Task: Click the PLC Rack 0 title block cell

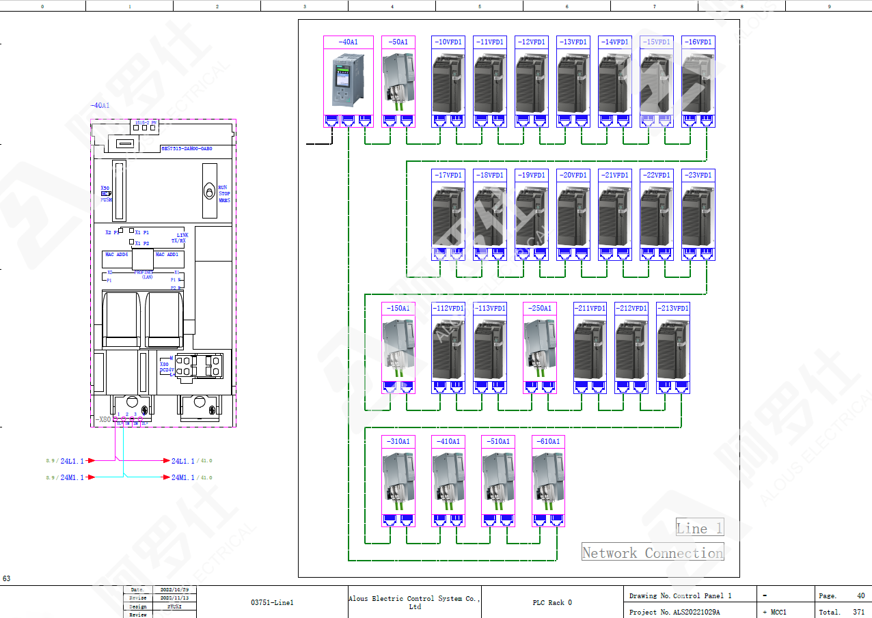Action: point(551,602)
